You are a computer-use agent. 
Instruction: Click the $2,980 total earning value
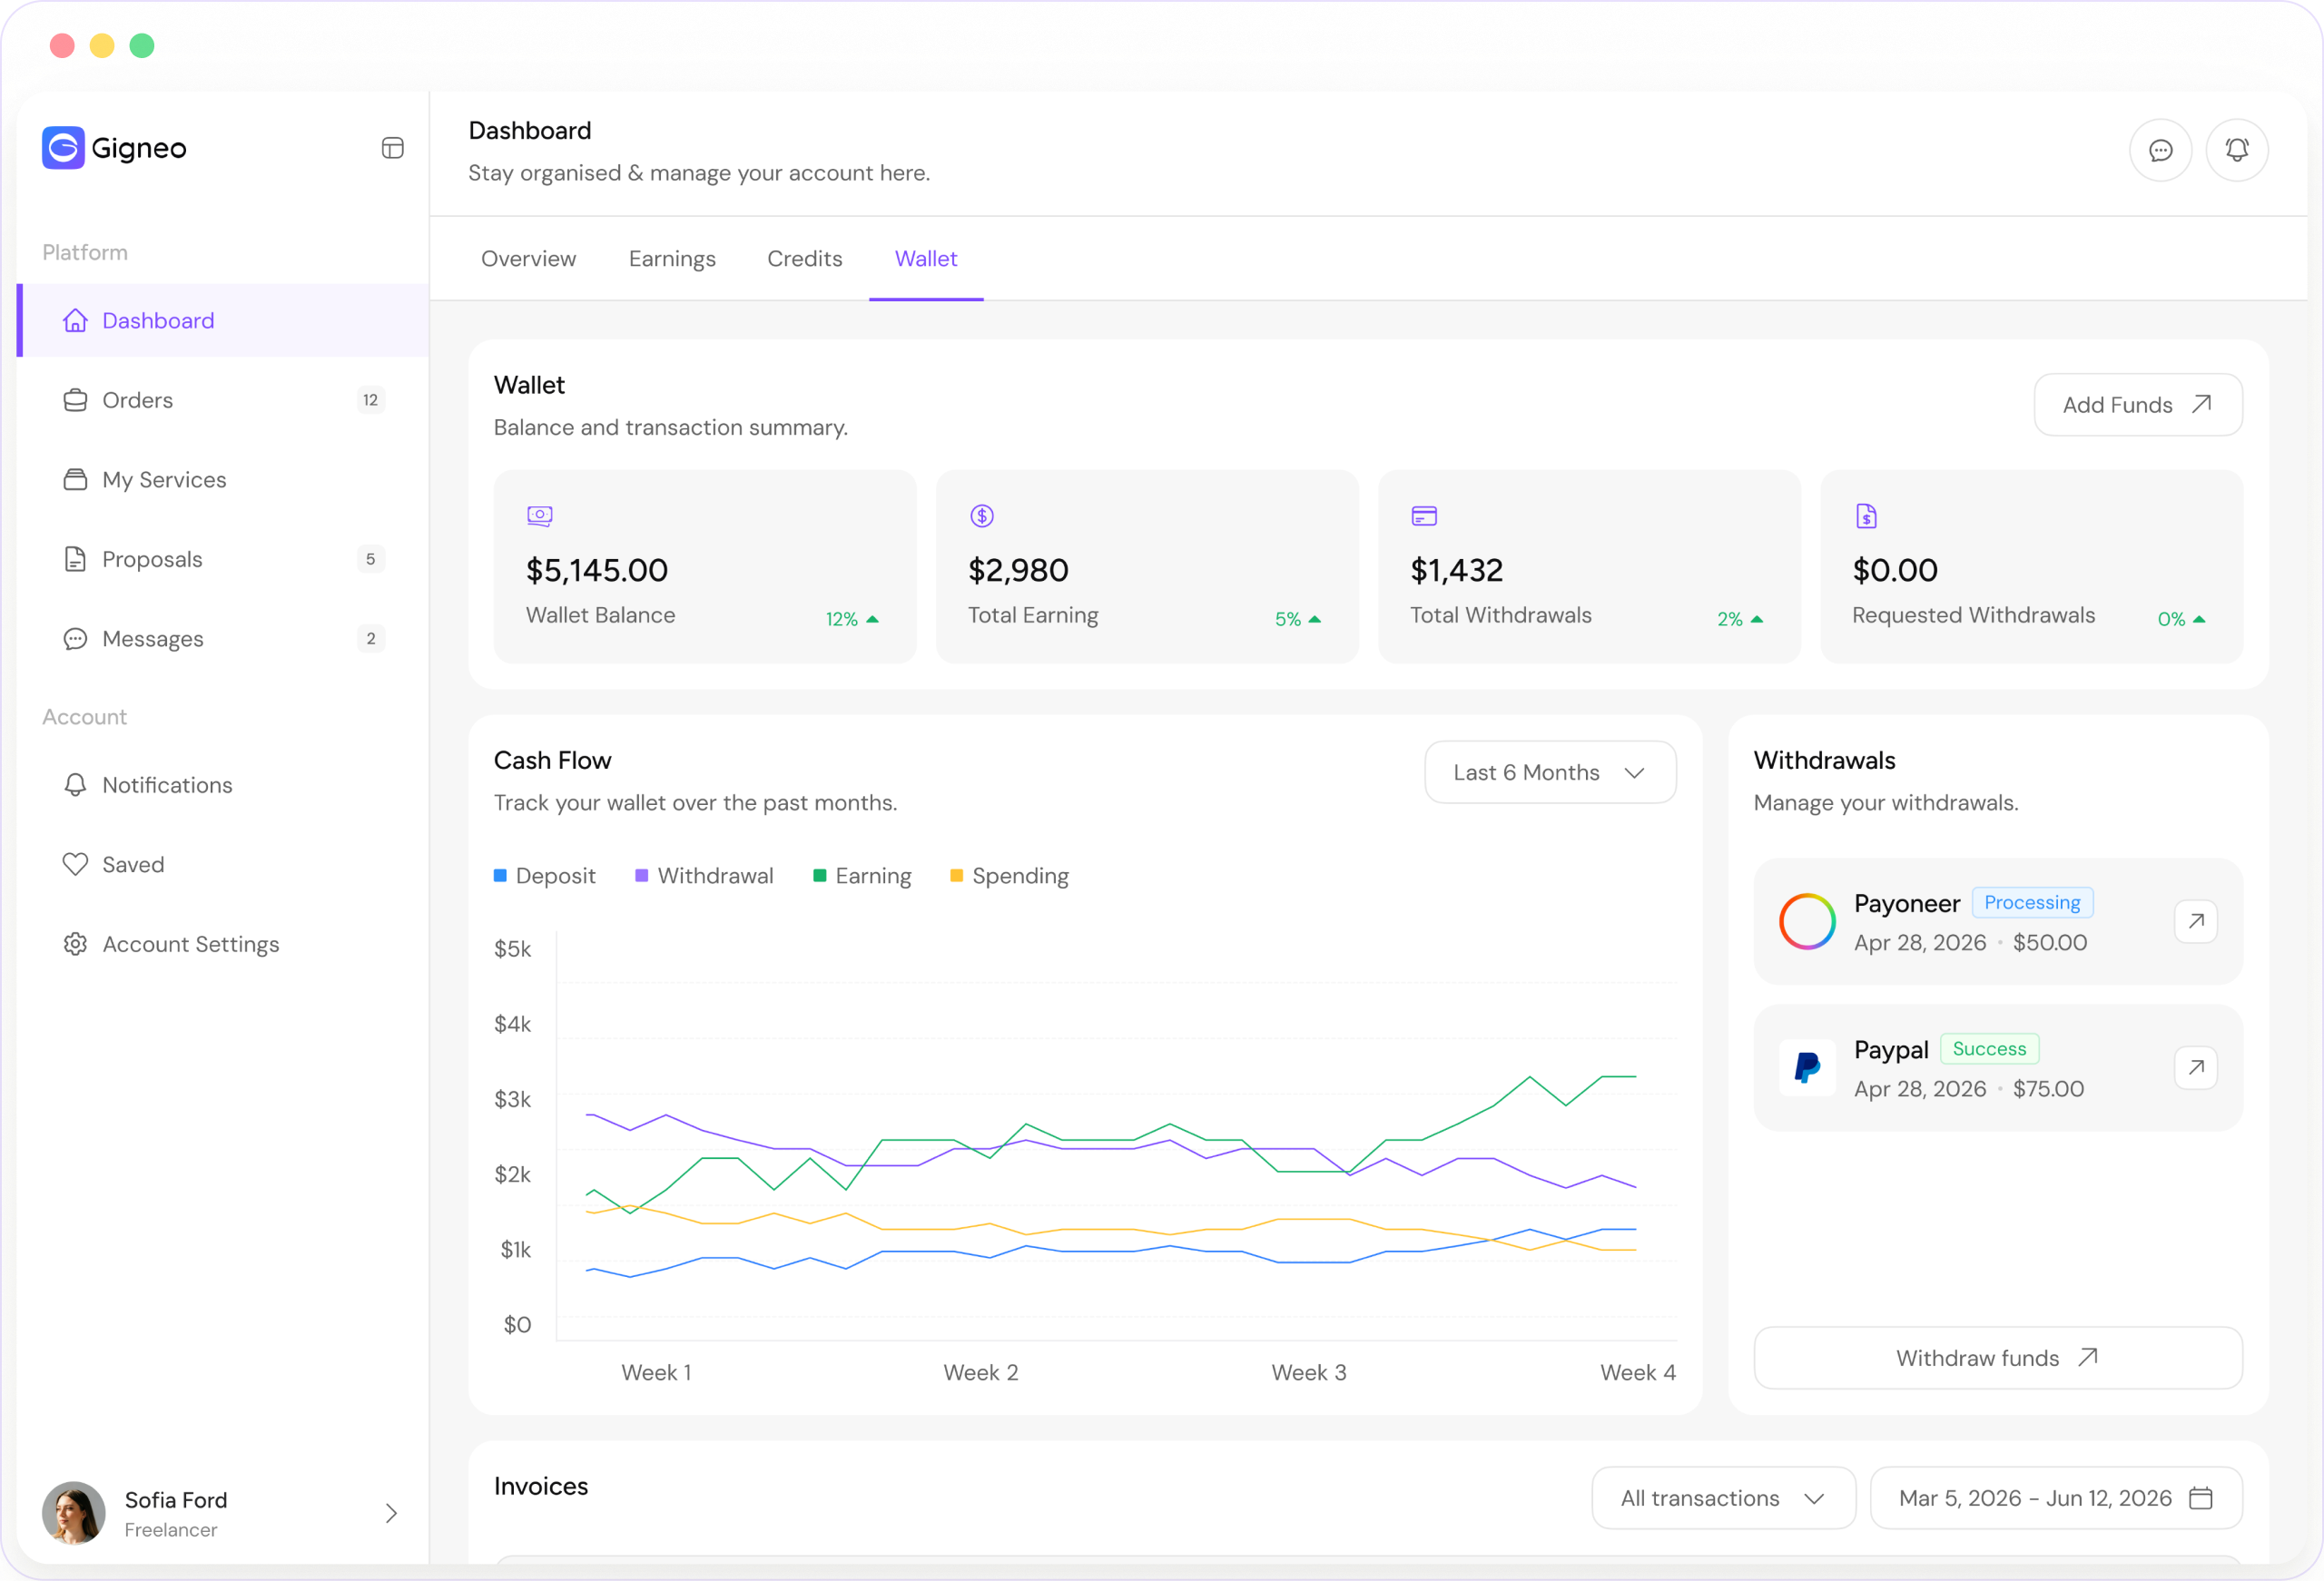1018,570
